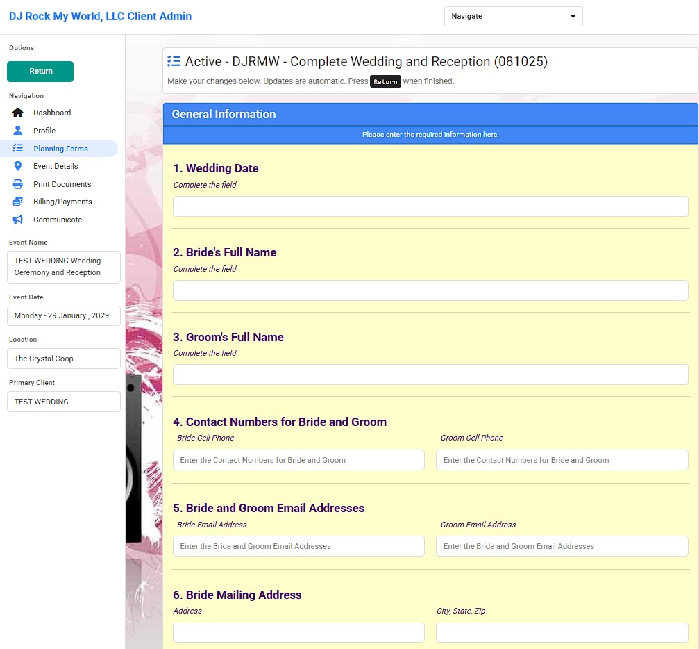The width and height of the screenshot is (699, 649).
Task: Click the Groom Cell Phone field
Action: (x=562, y=460)
